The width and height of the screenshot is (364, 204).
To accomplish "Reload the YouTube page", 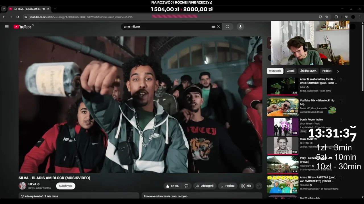I will pos(18,17).
